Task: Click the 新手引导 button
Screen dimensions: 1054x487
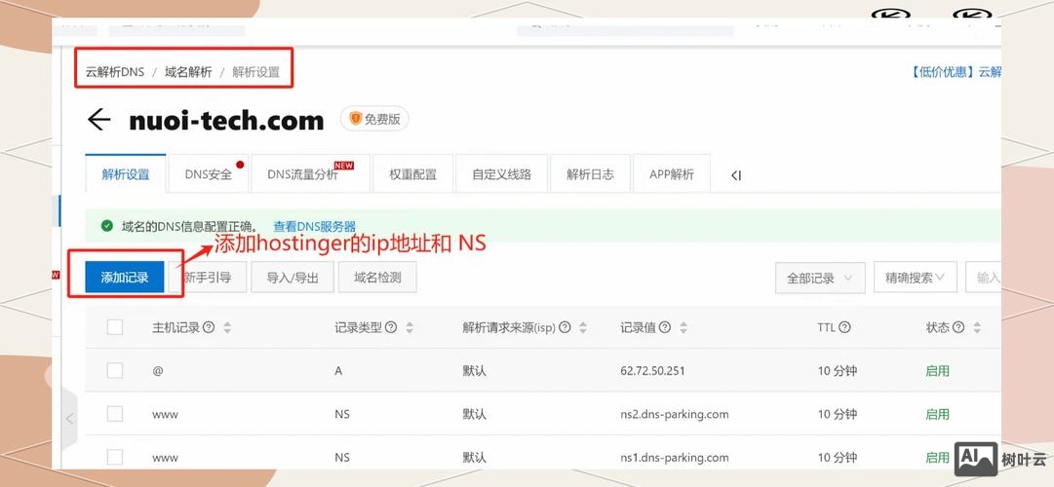Action: tap(208, 277)
